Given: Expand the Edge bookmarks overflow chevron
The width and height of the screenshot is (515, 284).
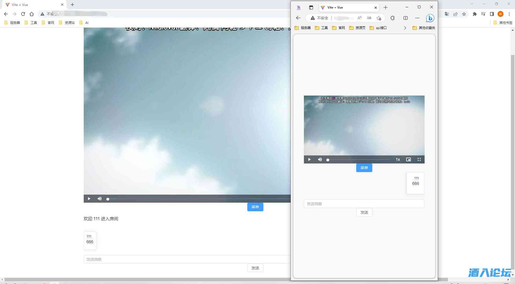Looking at the screenshot, I should pyautogui.click(x=405, y=28).
